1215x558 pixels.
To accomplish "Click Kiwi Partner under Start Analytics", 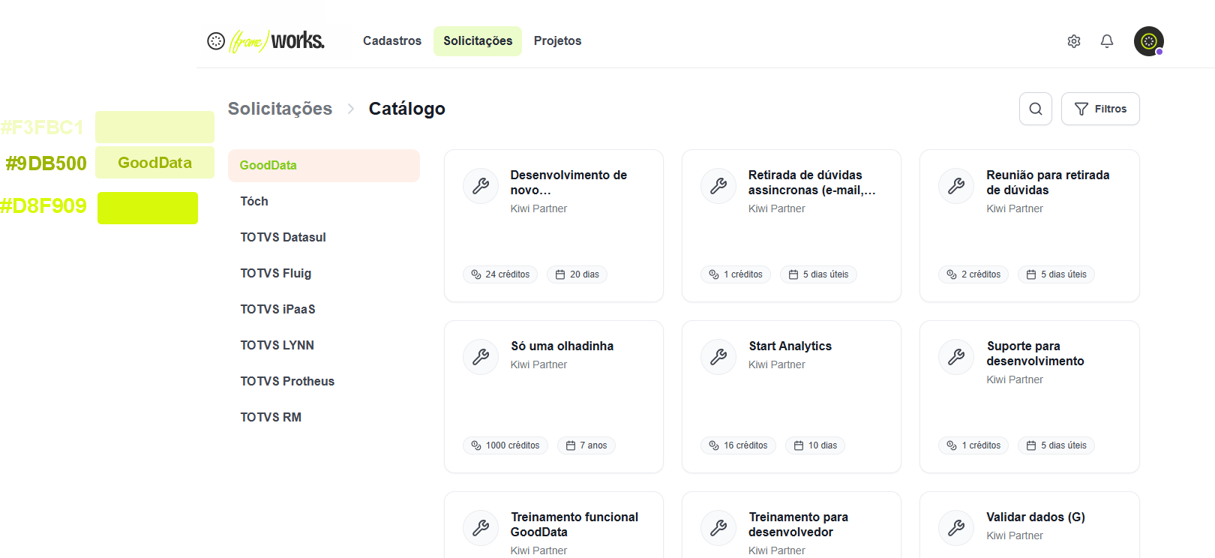I will pos(777,364).
